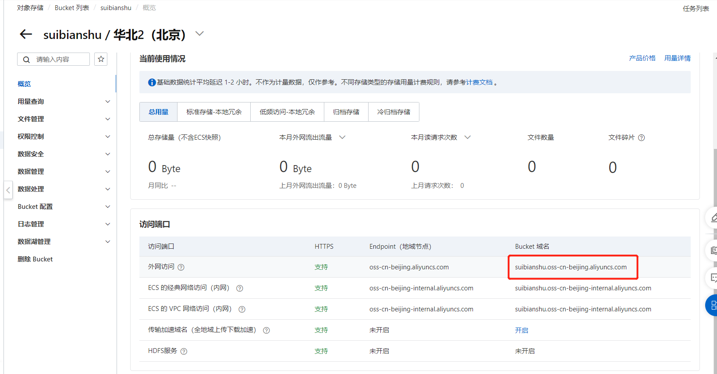This screenshot has height=374, width=717.
Task: Click Bucket 列表 breadcrumb
Action: pos(72,8)
